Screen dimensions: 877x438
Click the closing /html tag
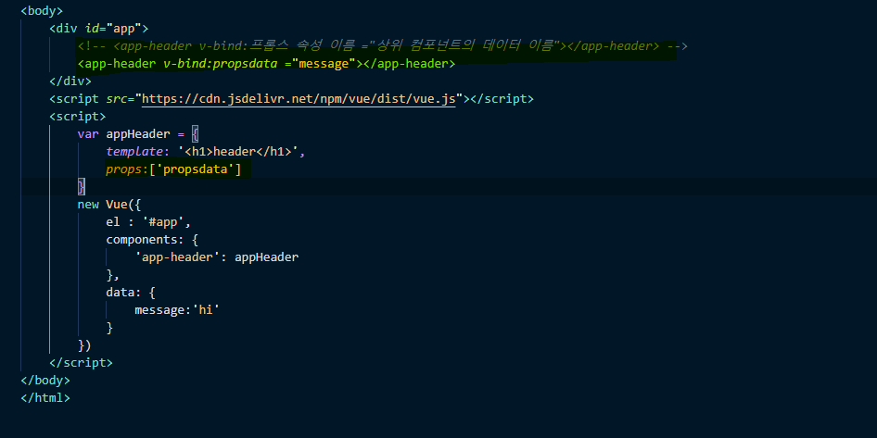coord(45,398)
